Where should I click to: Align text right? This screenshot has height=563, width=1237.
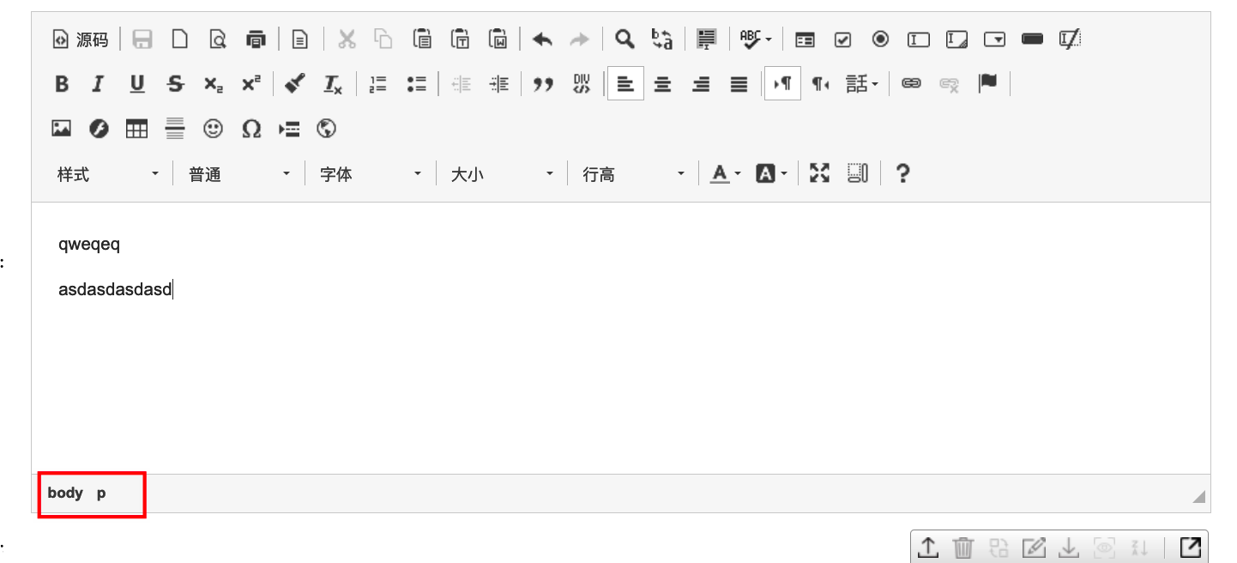tap(701, 83)
